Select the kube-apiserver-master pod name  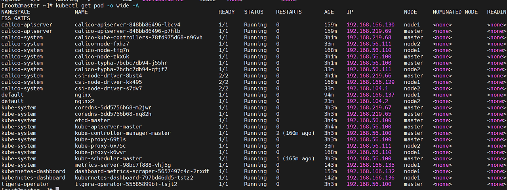[108, 127]
